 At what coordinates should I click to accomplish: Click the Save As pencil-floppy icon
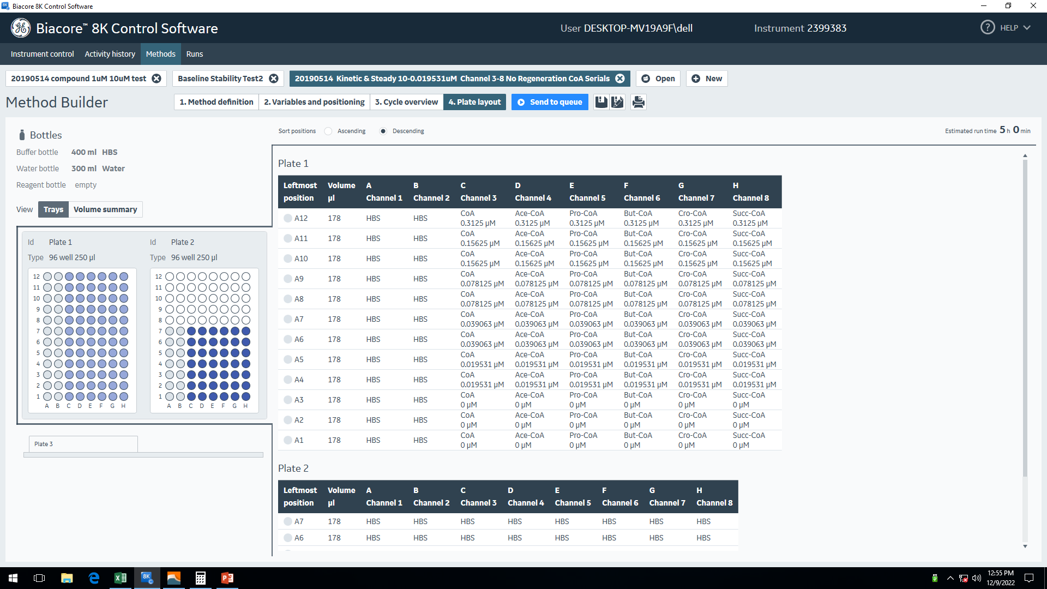tap(617, 102)
